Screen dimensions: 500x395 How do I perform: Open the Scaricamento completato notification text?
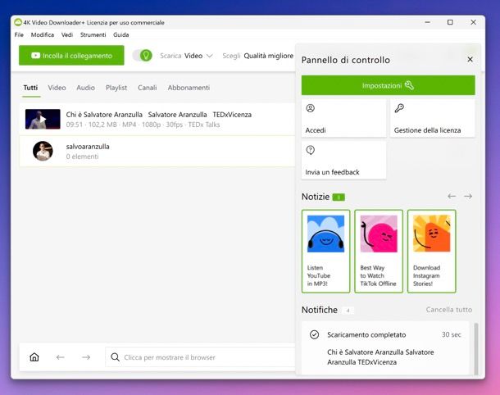pyautogui.click(x=366, y=334)
